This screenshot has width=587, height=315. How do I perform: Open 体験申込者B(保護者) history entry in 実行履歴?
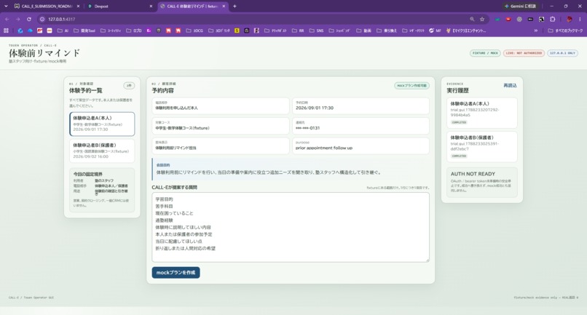482,146
